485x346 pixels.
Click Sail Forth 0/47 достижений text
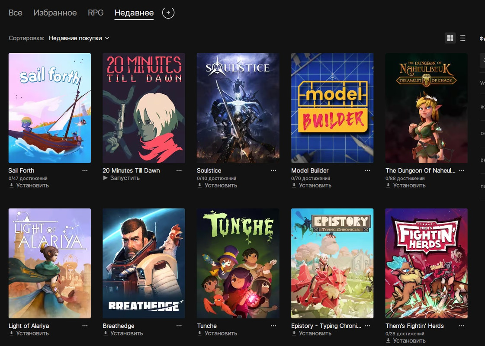click(x=28, y=179)
